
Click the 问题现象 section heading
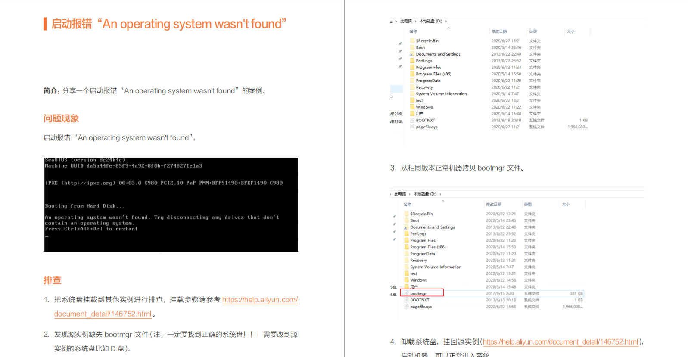[x=61, y=118]
